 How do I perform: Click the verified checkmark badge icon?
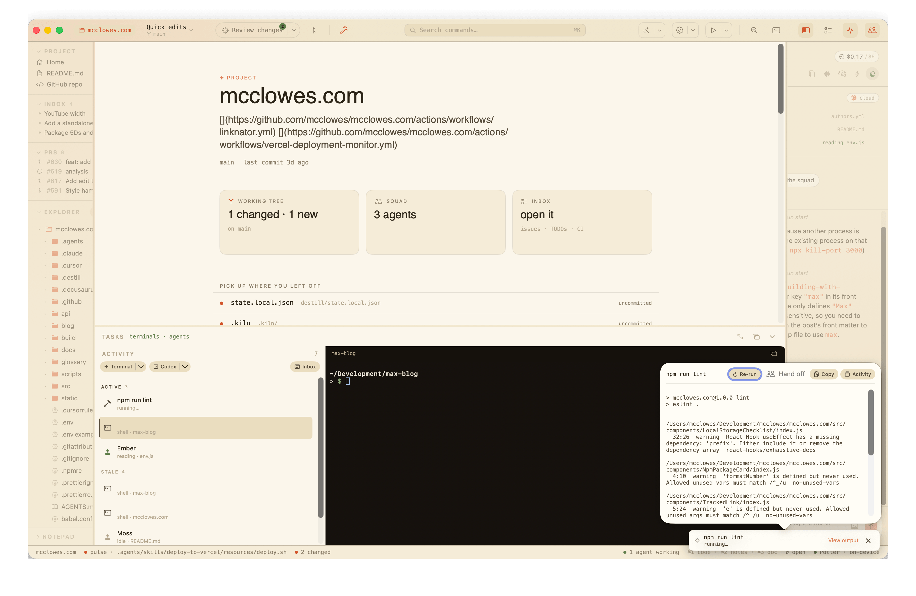(x=680, y=30)
